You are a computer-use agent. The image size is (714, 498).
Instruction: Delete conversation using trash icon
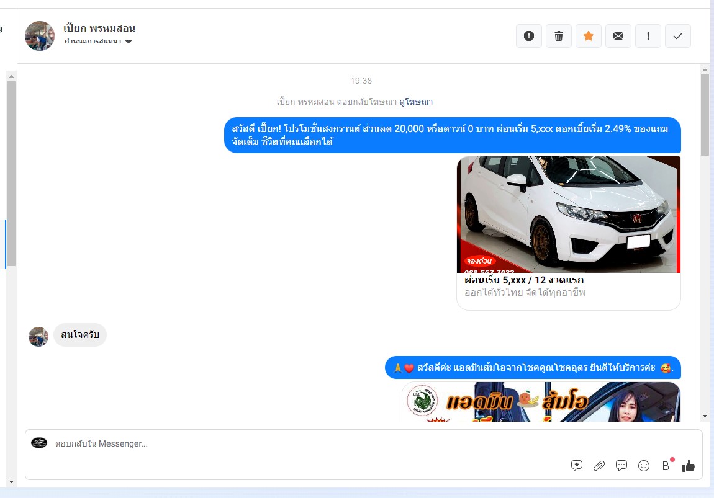point(559,36)
